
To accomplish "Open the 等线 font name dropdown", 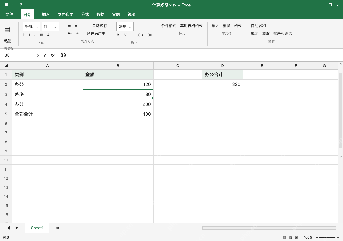I will (x=32, y=27).
